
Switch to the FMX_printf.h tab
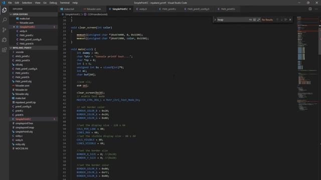pyautogui.click(x=228, y=9)
